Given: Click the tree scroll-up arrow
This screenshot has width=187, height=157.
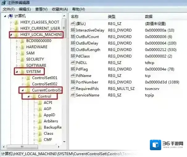Looking at the screenshot, I should pyautogui.click(x=64, y=16).
